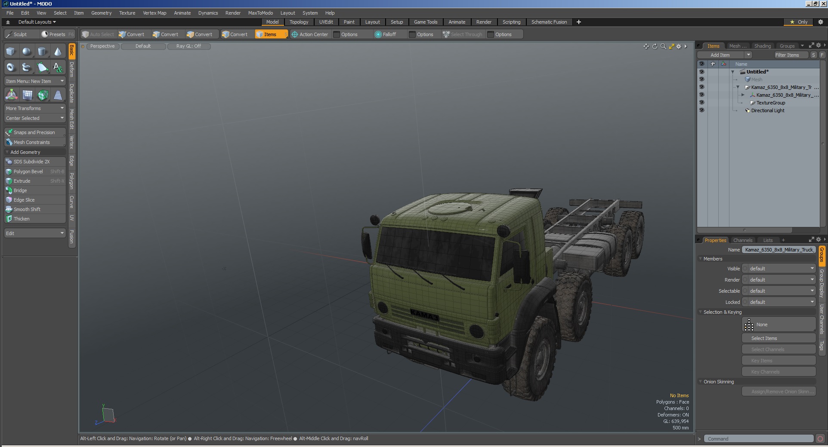Open the Geometry menu

(x=101, y=13)
